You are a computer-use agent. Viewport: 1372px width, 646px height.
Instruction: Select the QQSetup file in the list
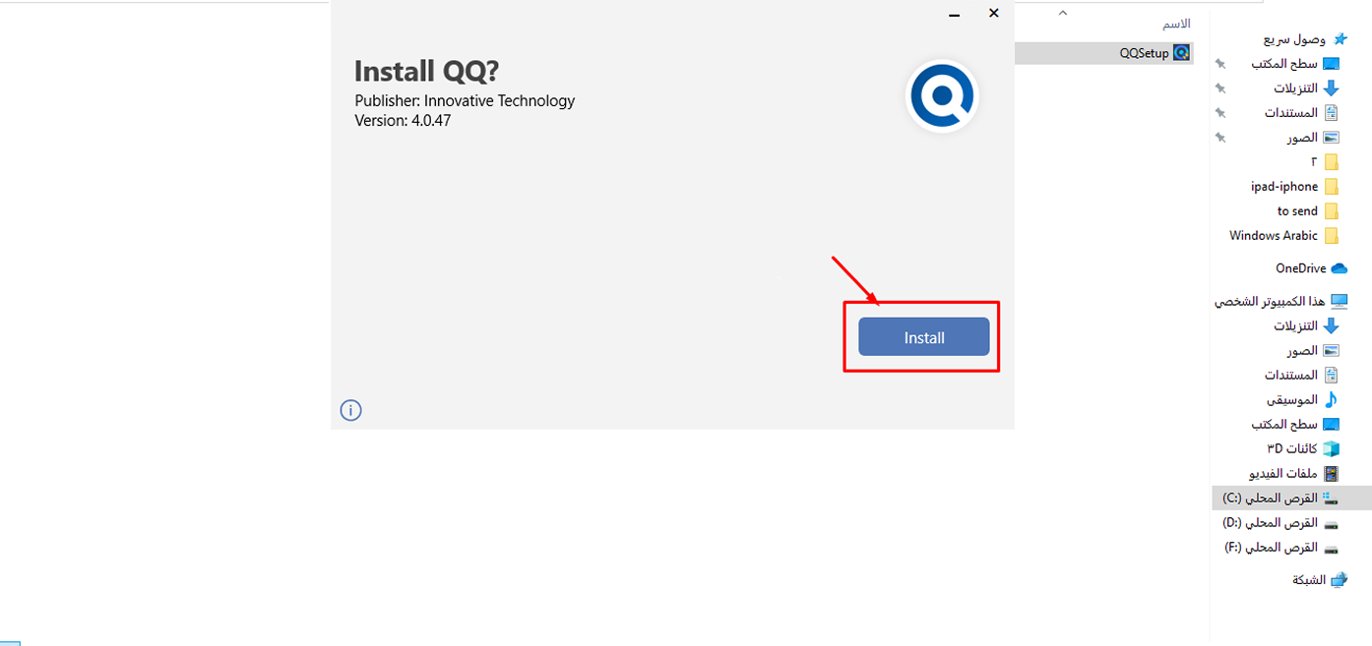(1154, 53)
